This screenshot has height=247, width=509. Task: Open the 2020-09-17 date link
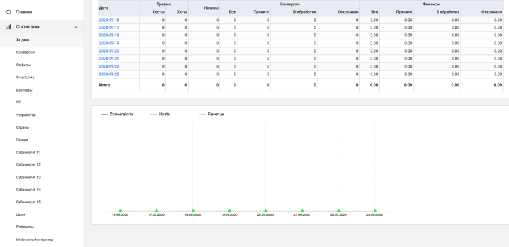pyautogui.click(x=109, y=28)
